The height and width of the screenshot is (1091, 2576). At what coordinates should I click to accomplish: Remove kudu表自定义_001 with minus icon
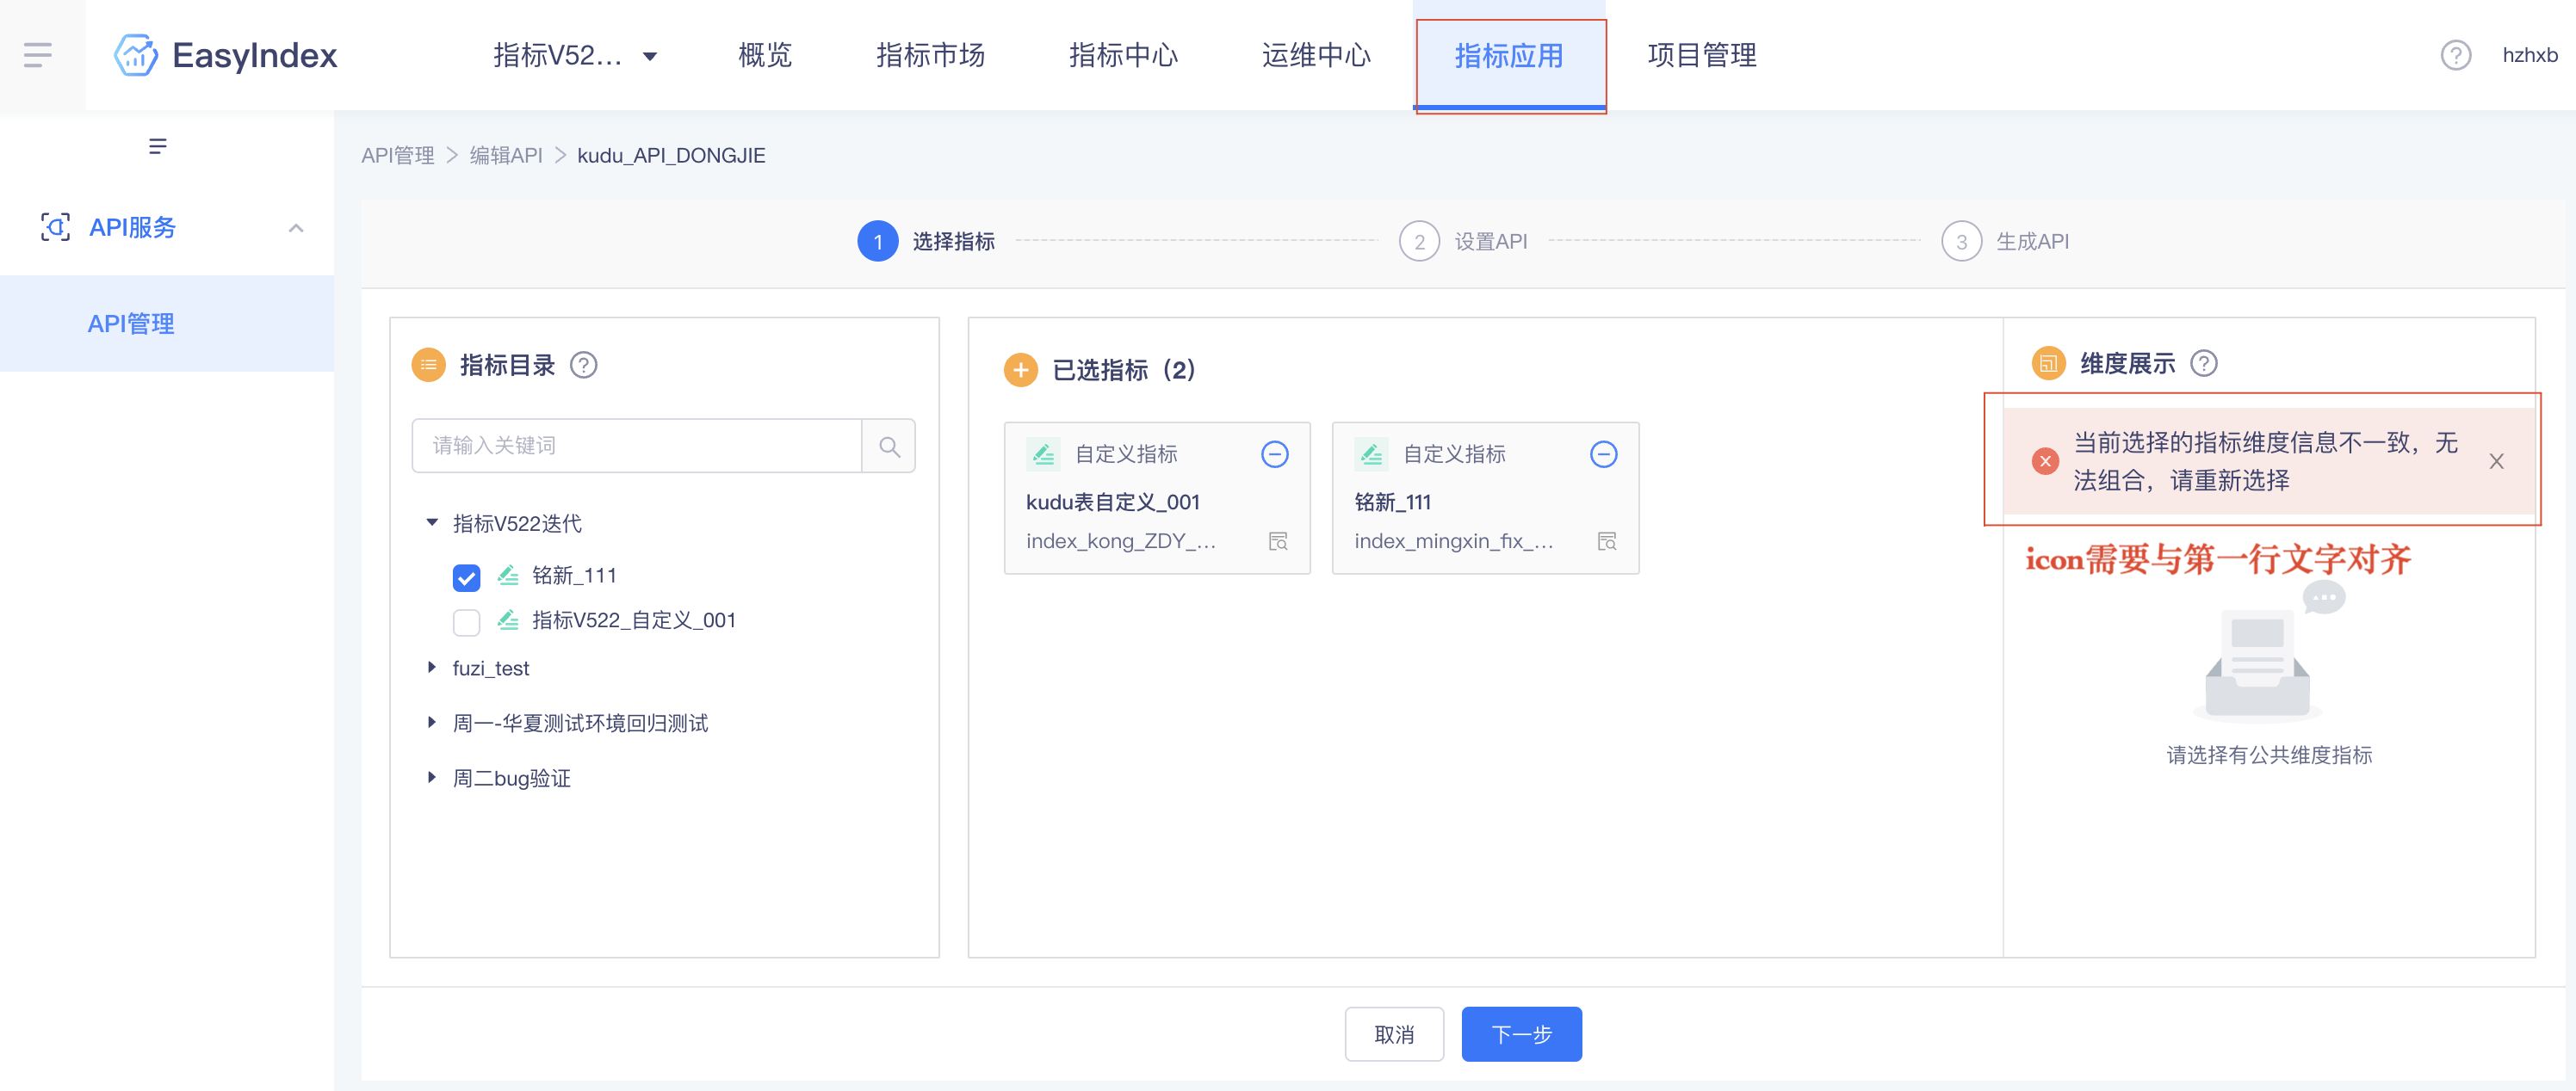pyautogui.click(x=1274, y=454)
